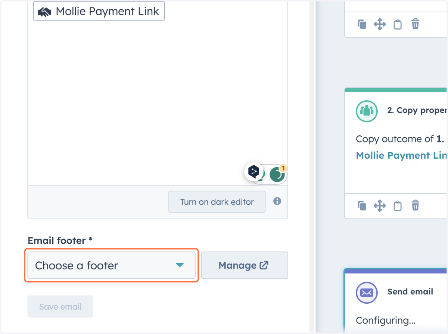The height and width of the screenshot is (334, 448).
Task: Duplicate the Copy property action card
Action: point(362,206)
